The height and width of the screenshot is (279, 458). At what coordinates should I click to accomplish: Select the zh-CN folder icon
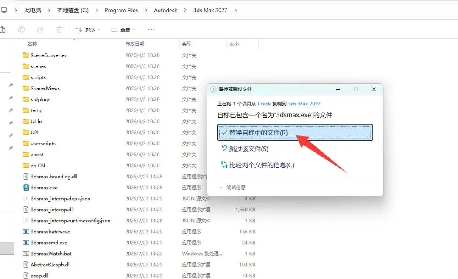coord(26,165)
